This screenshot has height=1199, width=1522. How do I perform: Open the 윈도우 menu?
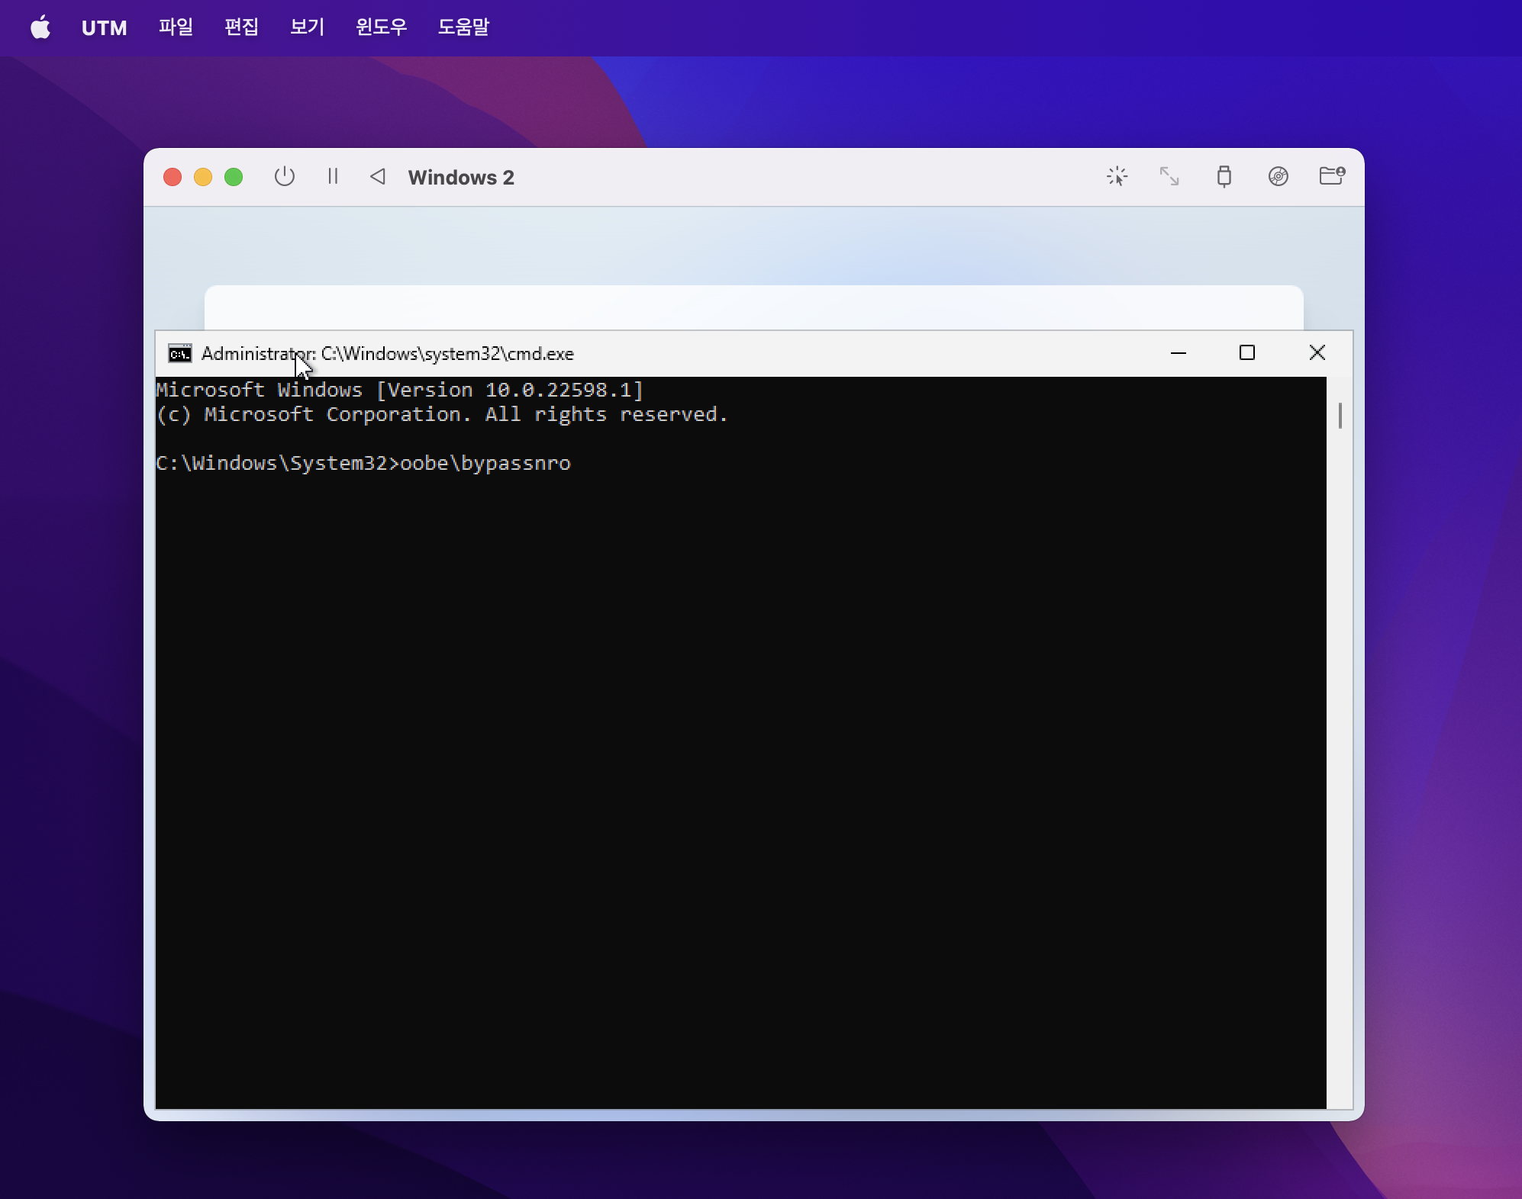click(x=381, y=27)
